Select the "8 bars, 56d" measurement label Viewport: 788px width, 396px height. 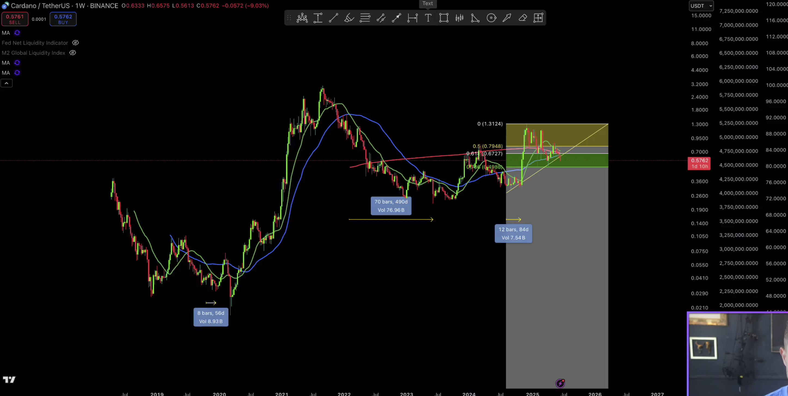pos(211,317)
